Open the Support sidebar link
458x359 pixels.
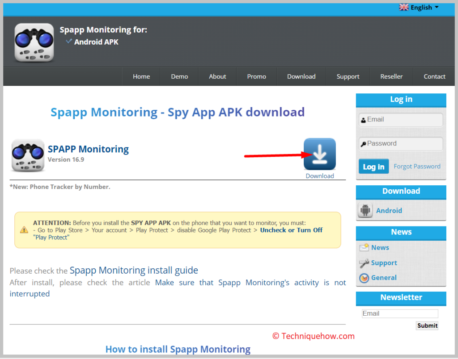(384, 263)
